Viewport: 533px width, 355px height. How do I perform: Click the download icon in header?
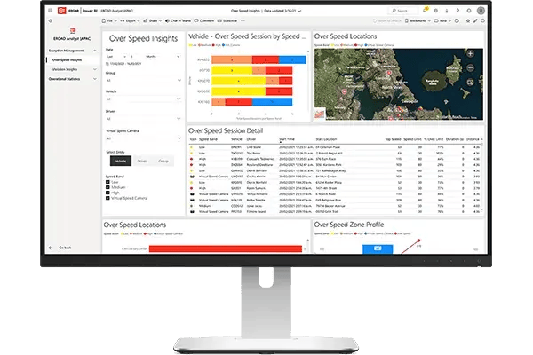[447, 11]
